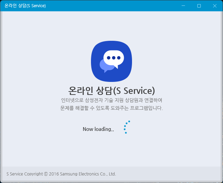The image size is (223, 183).
Task: Click the white speech bubble in logo
Action: point(114,55)
